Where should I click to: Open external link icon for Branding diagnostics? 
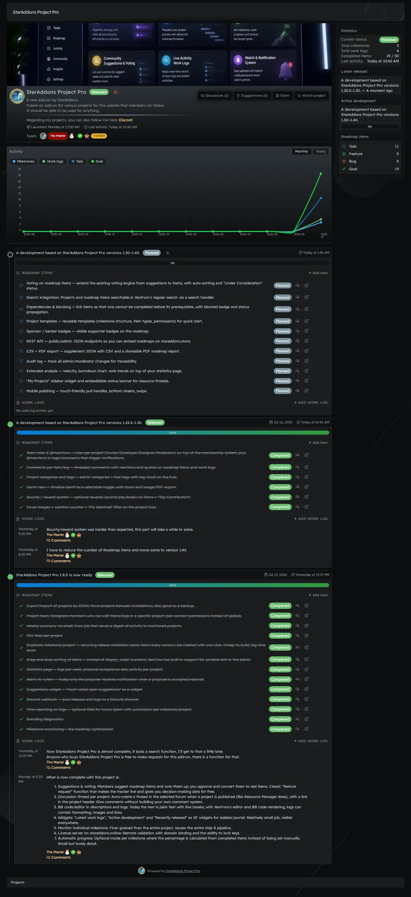[x=306, y=719]
